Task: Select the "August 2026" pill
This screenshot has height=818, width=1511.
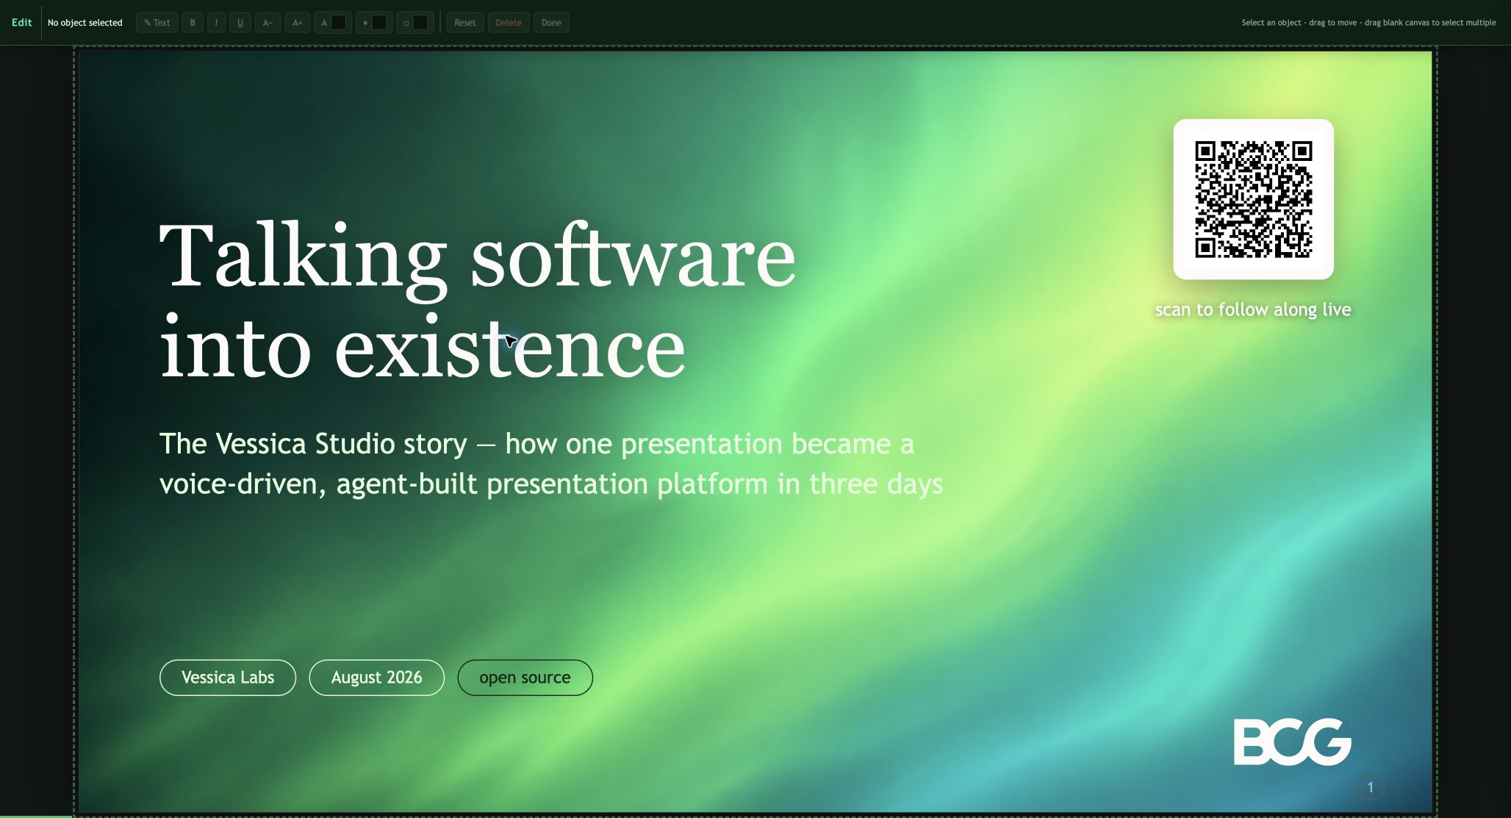Action: pos(377,678)
